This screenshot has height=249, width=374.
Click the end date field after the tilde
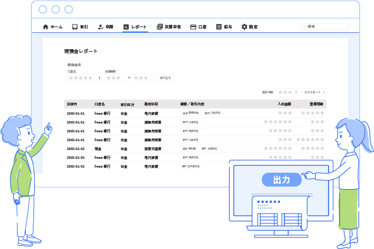click(x=143, y=78)
